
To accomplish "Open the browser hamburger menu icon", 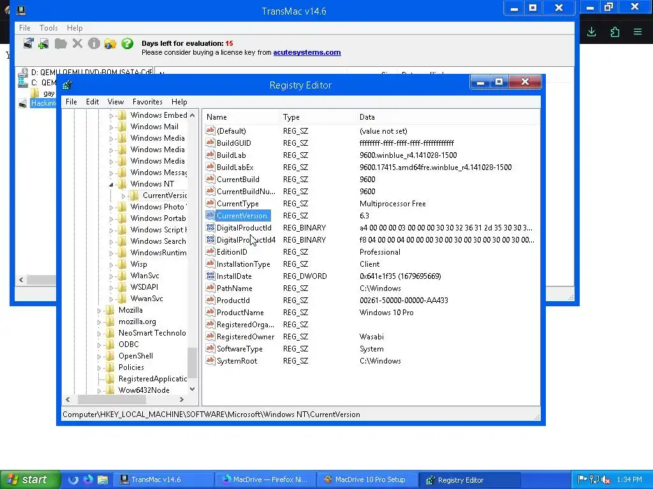I will [638, 32].
